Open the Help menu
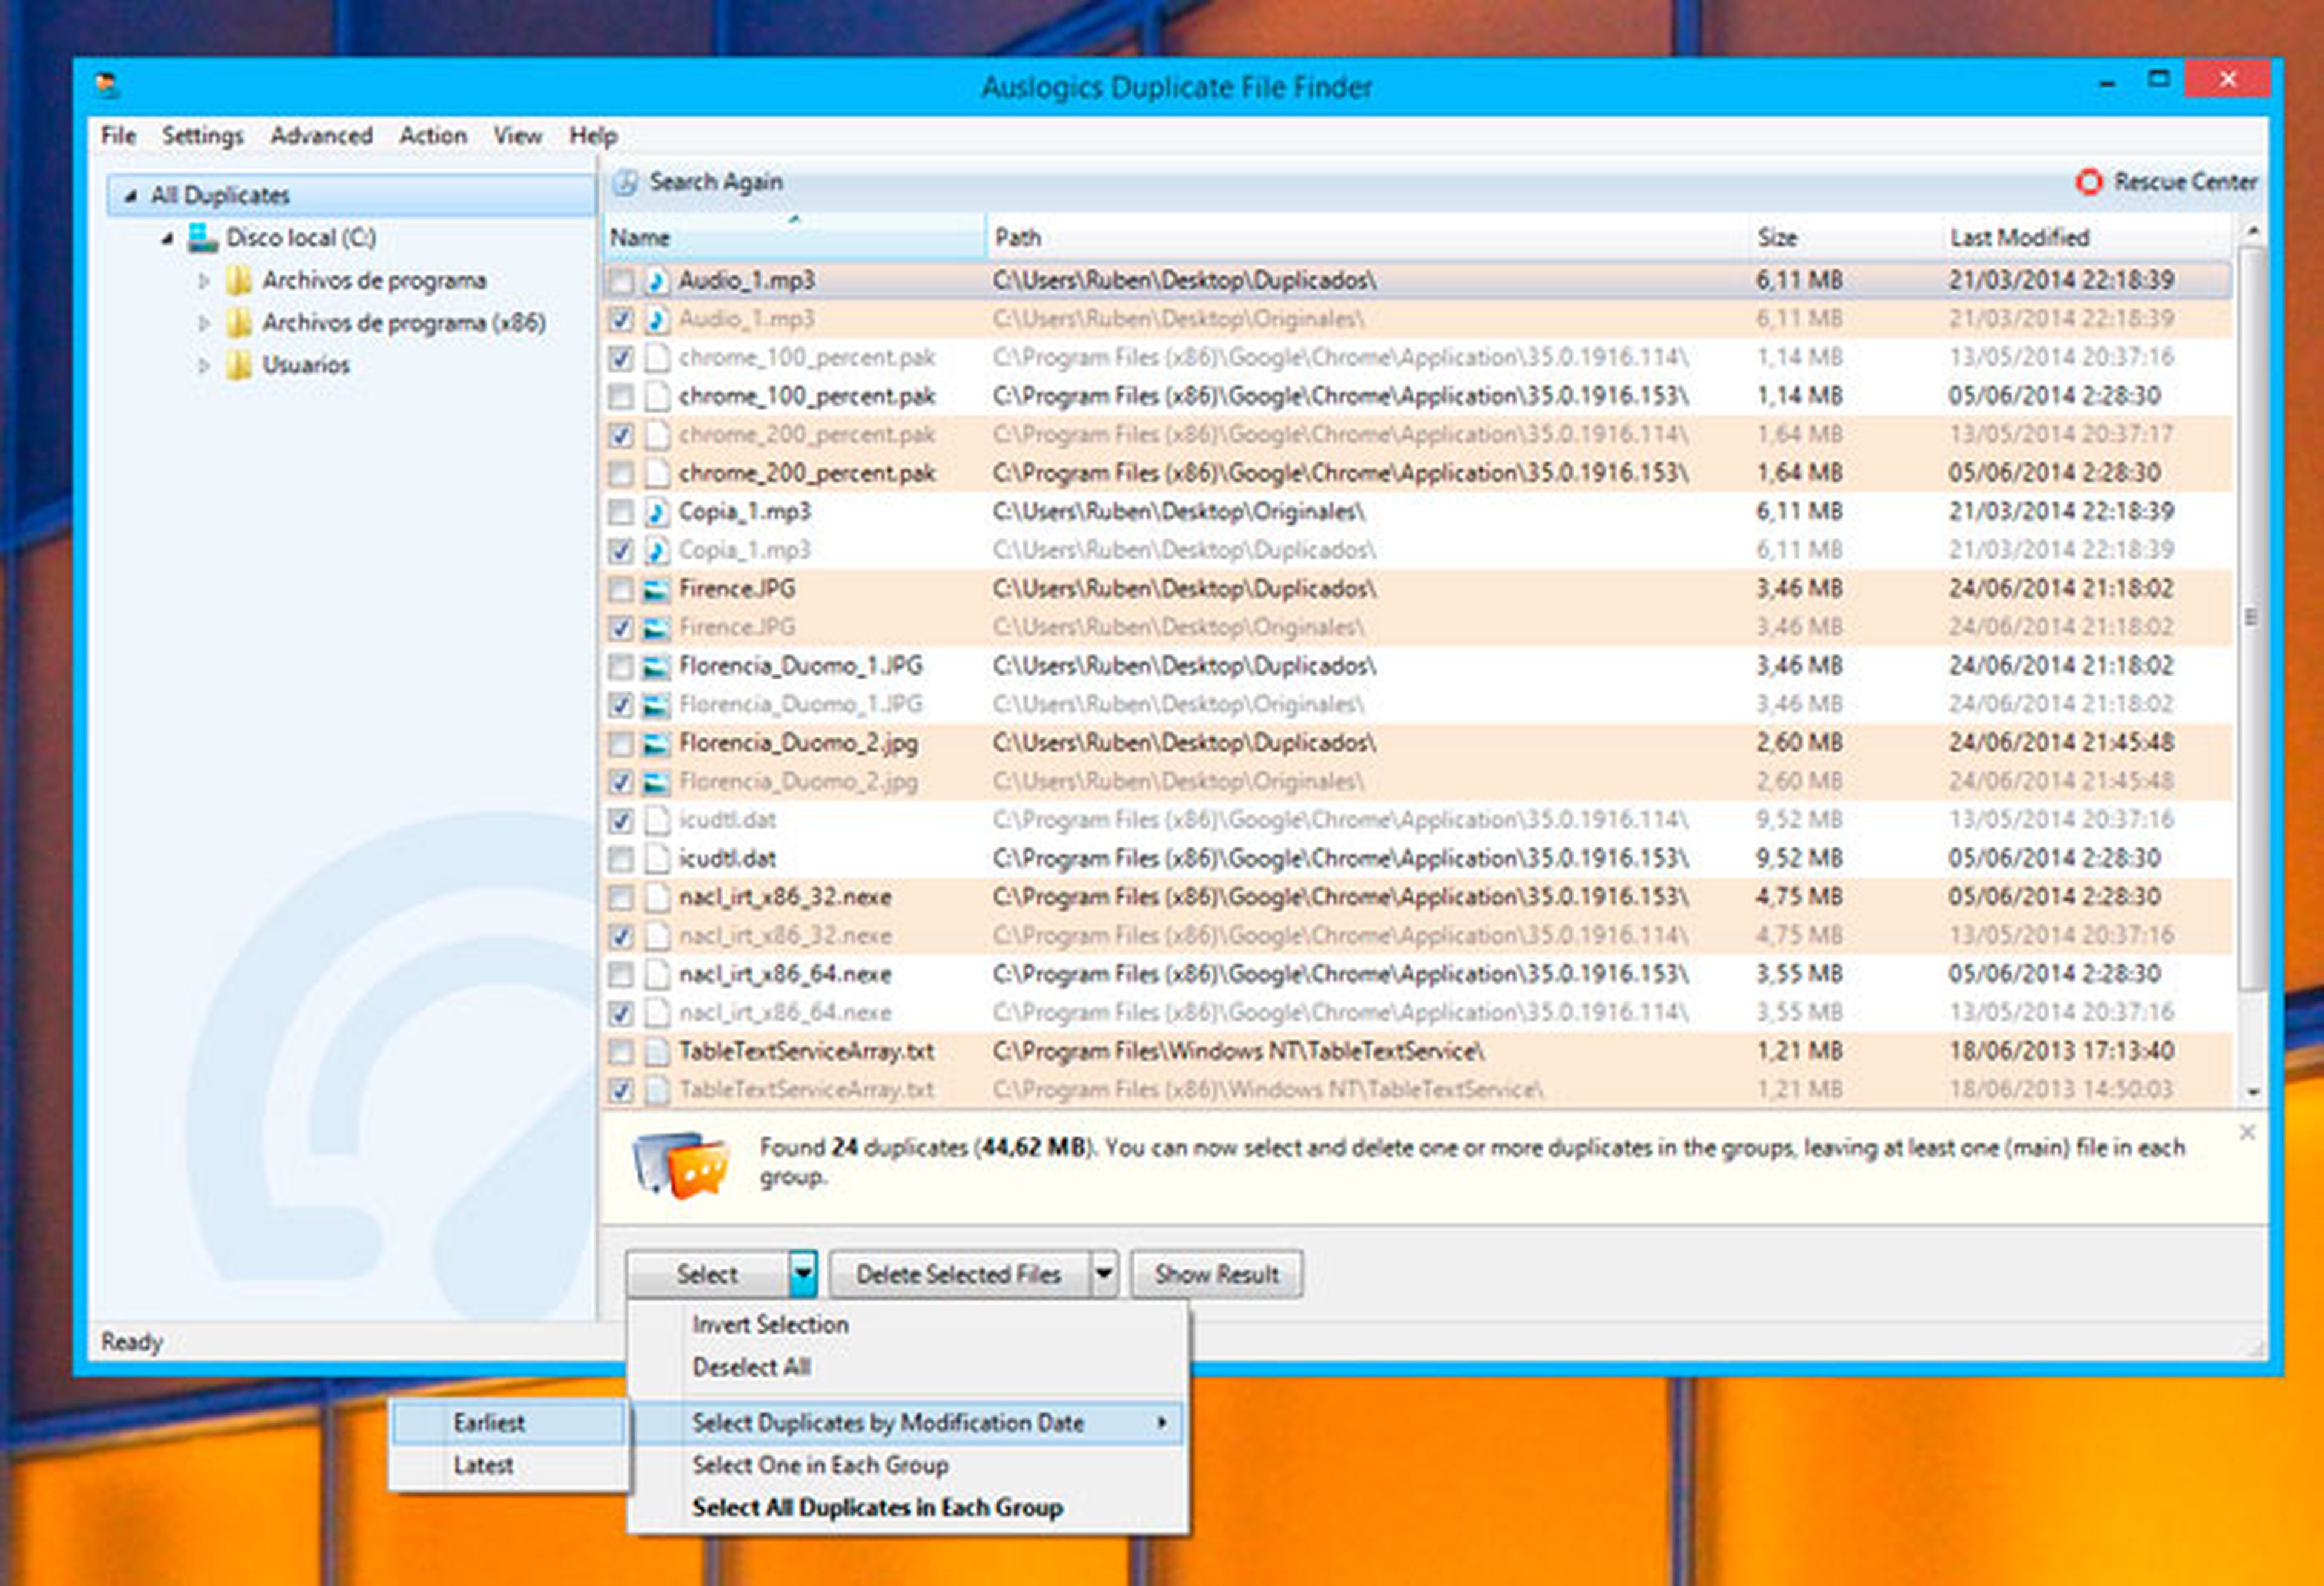Viewport: 2324px width, 1586px height. click(x=593, y=135)
